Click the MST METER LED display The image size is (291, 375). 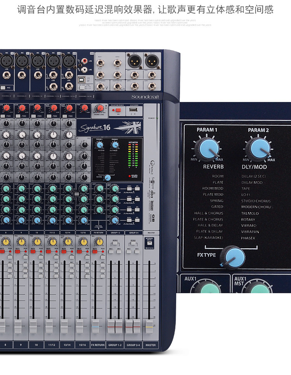[133, 154]
